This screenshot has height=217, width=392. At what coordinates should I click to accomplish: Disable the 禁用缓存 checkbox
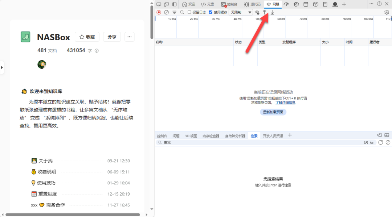pyautogui.click(x=210, y=12)
